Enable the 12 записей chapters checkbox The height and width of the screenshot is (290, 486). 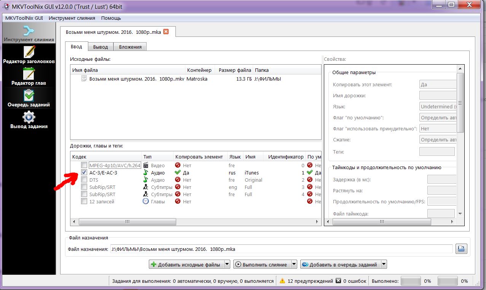[x=84, y=201]
